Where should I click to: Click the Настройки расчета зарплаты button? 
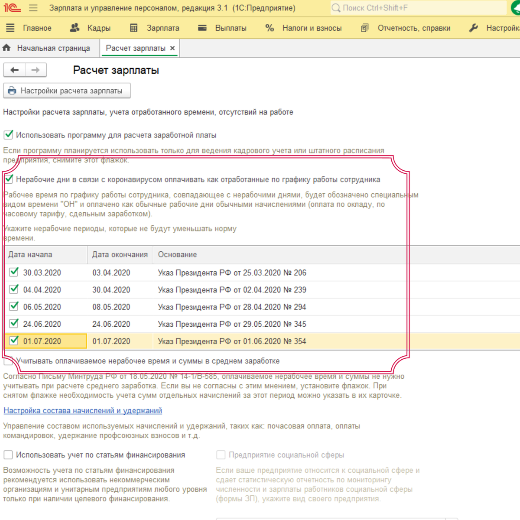(x=67, y=91)
